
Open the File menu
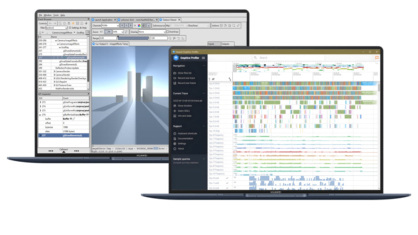coord(40,15)
